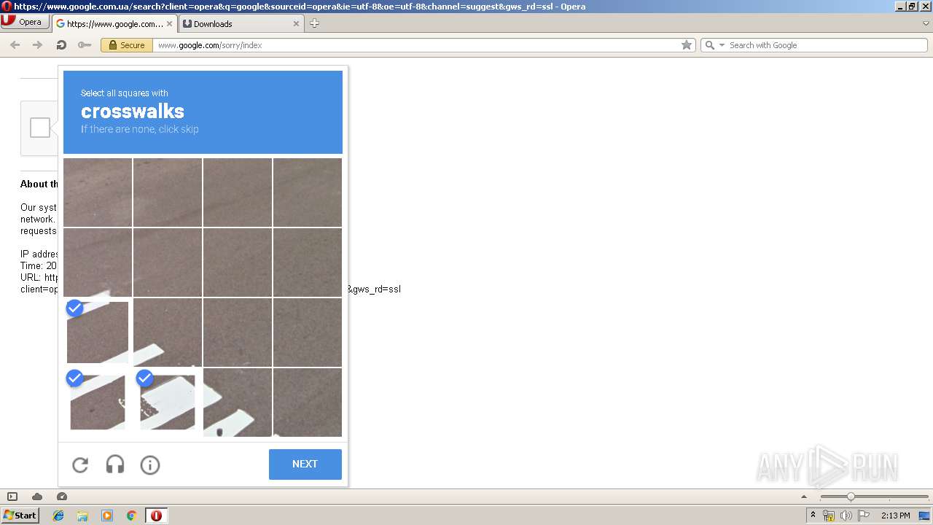933x525 pixels.
Task: Close the Downloads tab
Action: (297, 23)
